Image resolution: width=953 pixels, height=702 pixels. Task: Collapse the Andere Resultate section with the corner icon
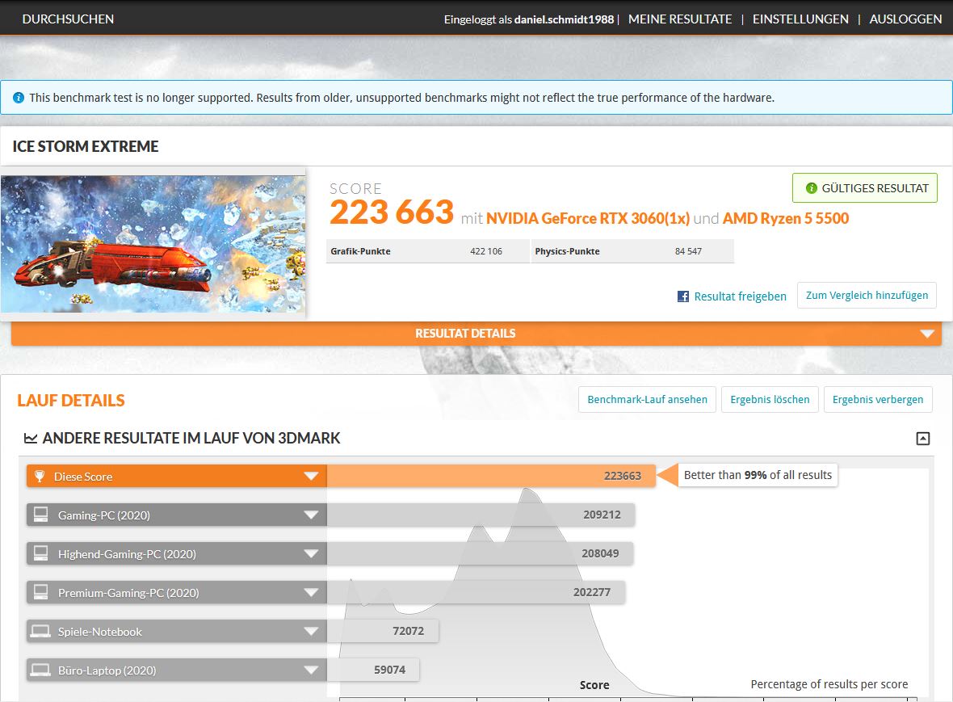pyautogui.click(x=922, y=438)
